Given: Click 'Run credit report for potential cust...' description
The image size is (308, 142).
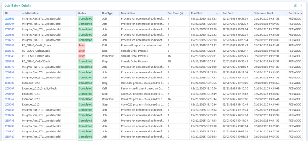Looking at the screenshot, I should (x=142, y=45).
